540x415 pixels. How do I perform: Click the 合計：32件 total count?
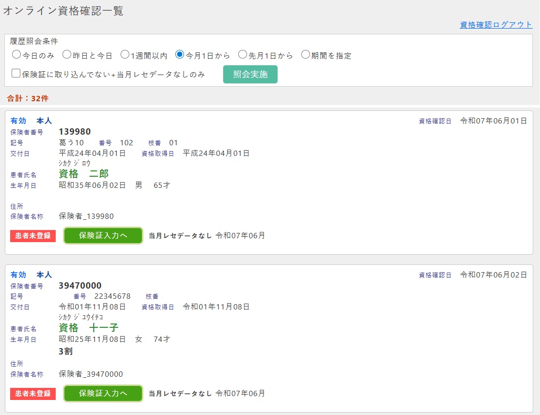(x=28, y=98)
